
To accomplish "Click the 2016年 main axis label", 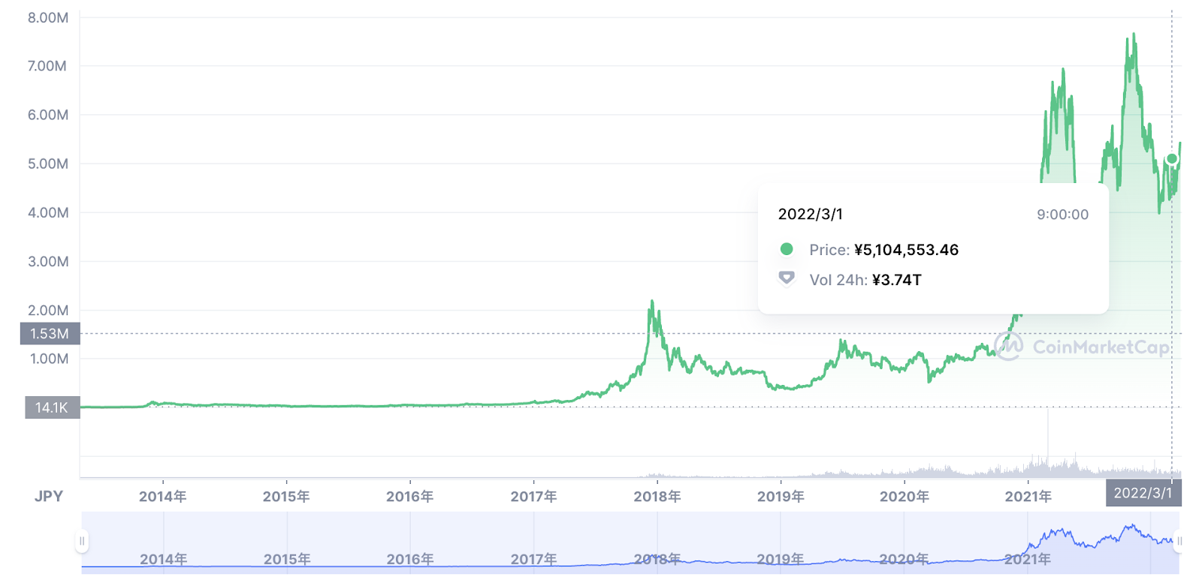I will (x=410, y=496).
